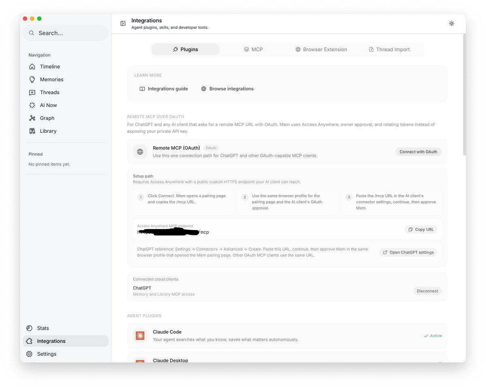Click the AGENT PLUGINS section heading
This screenshot has width=486, height=389.
coord(144,316)
